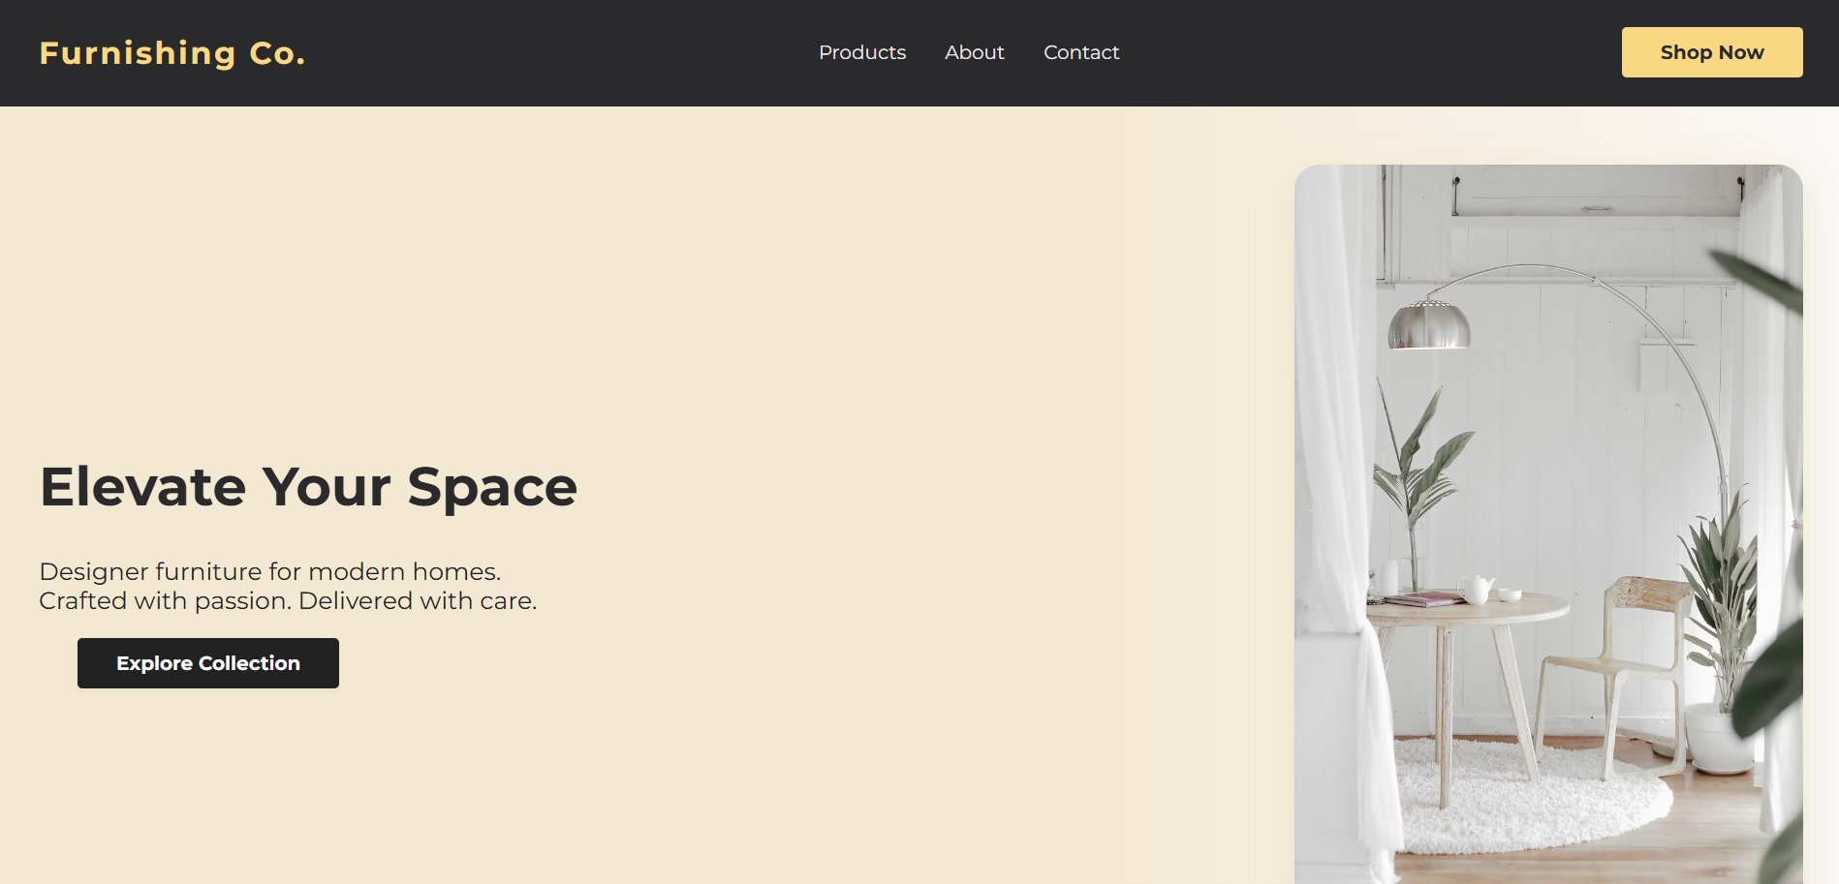Click the designer furniture tagline text
The height and width of the screenshot is (884, 1839).
[x=287, y=586]
